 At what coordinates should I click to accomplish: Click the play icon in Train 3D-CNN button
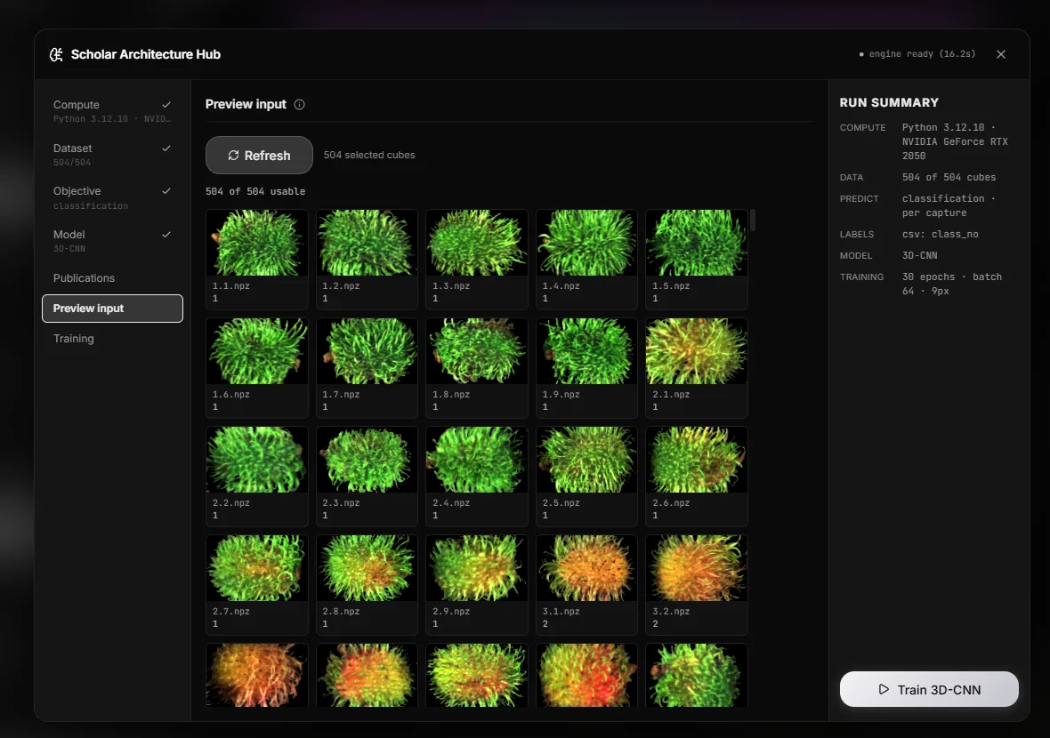click(x=884, y=689)
